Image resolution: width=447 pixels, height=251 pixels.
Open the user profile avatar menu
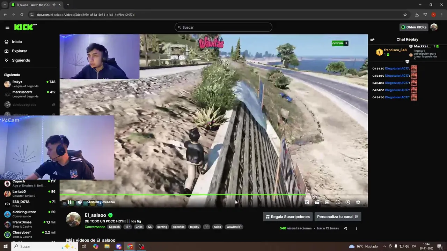pos(434,27)
